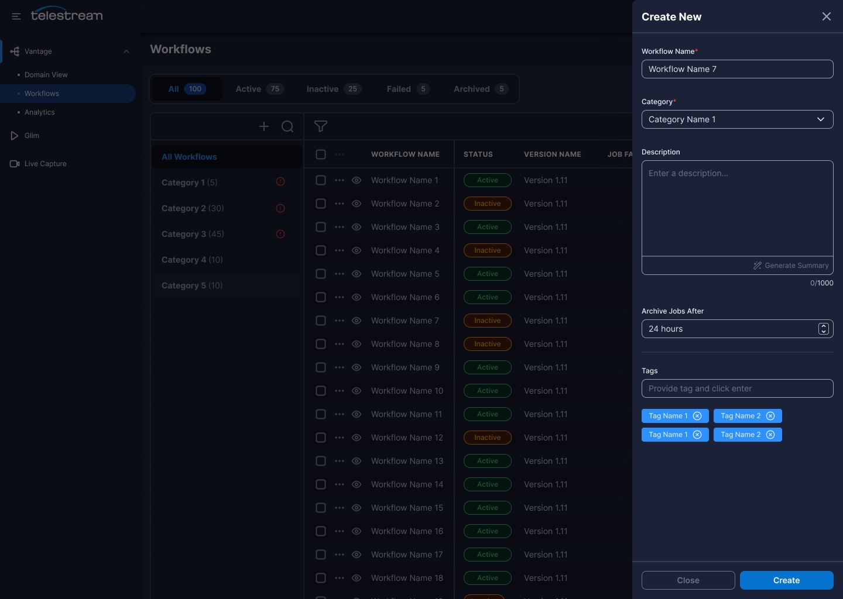Check the box for Workflow Name 2
843x599 pixels.
(321, 204)
